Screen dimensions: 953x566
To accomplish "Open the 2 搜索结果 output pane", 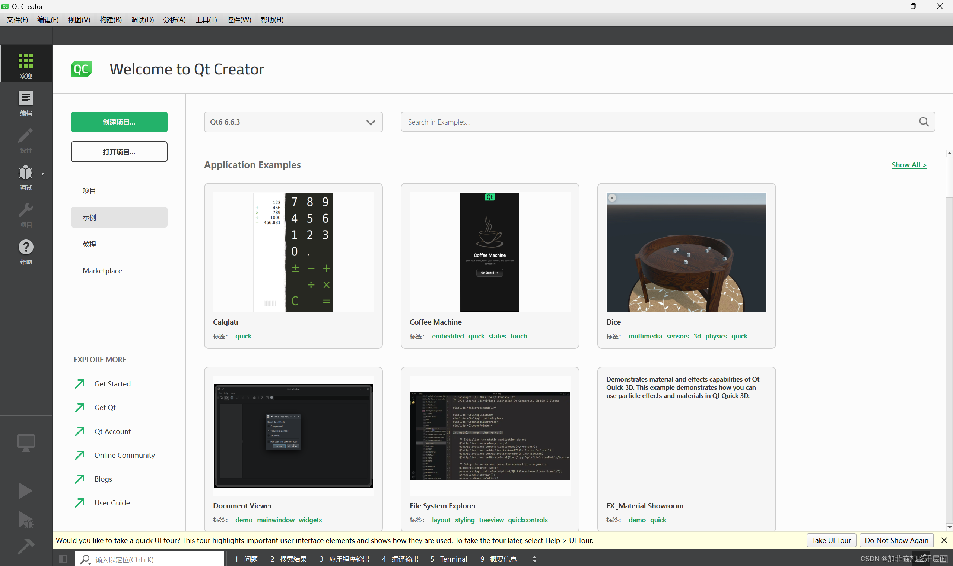I will click(288, 559).
